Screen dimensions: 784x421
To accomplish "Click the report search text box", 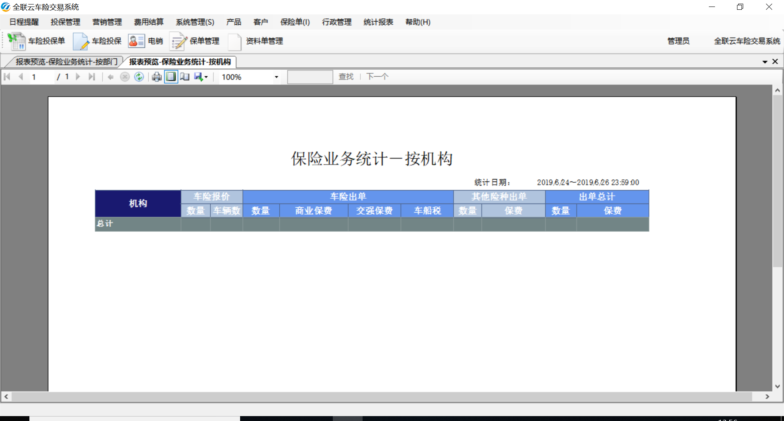I will point(310,77).
